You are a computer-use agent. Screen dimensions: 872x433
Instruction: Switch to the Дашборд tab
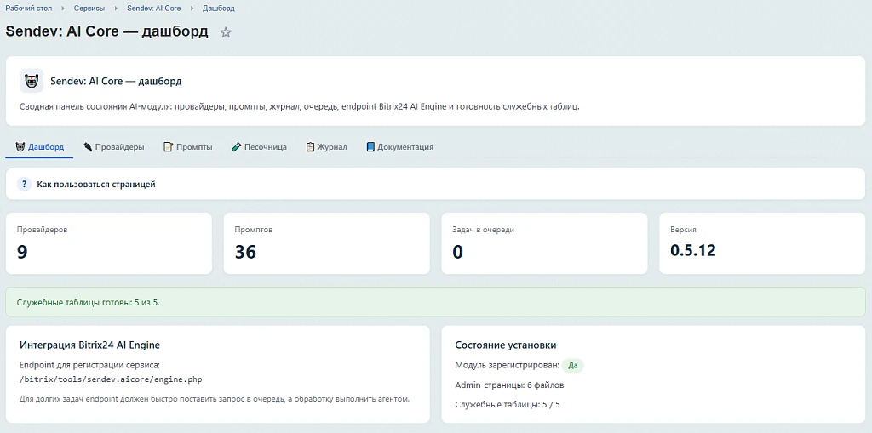click(x=39, y=147)
